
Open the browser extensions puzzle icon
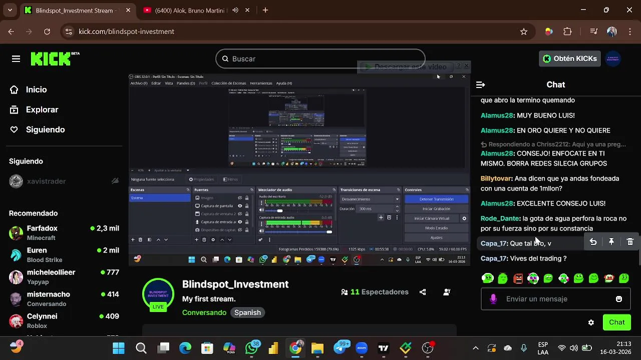coord(567,31)
